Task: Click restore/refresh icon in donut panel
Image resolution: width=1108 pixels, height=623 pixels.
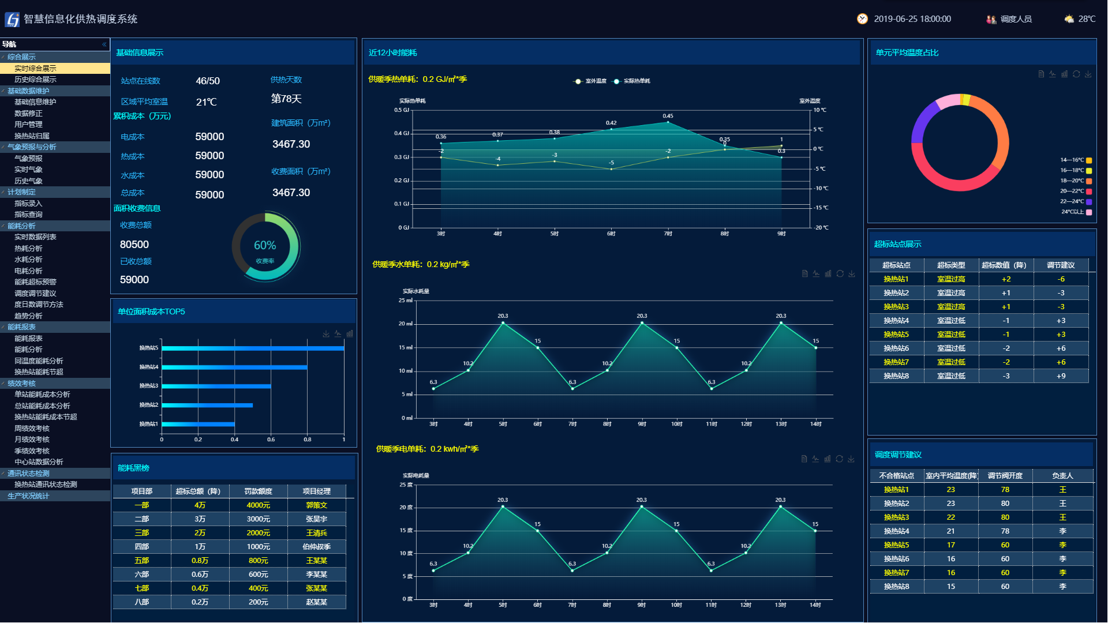Action: (1076, 74)
